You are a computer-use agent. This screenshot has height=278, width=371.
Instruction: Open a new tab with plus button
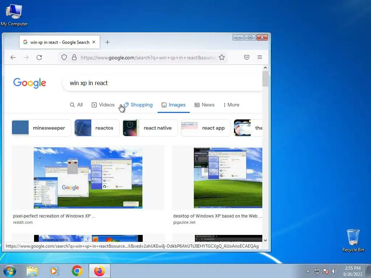[x=107, y=42]
